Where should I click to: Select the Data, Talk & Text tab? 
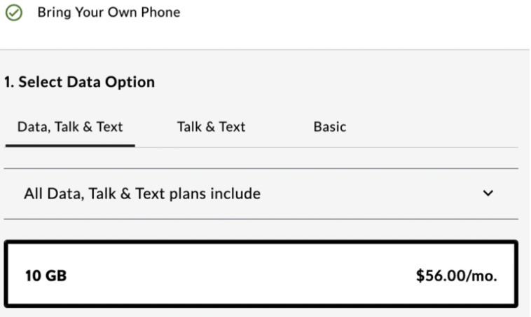70,127
